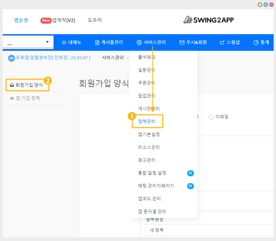Viewport: 276px width, 241px height.
Task: Open 쿠폰관리 from the dropdown menu
Action: click(146, 83)
